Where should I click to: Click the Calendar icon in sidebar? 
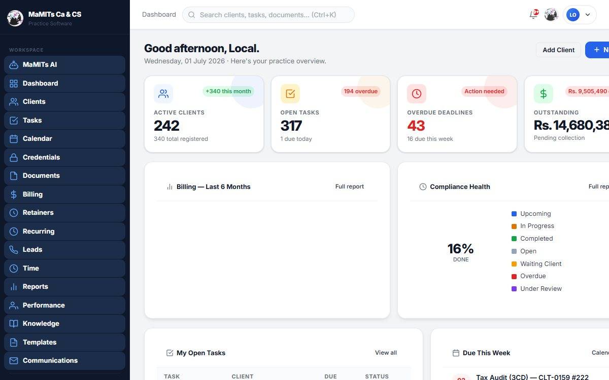click(14, 139)
